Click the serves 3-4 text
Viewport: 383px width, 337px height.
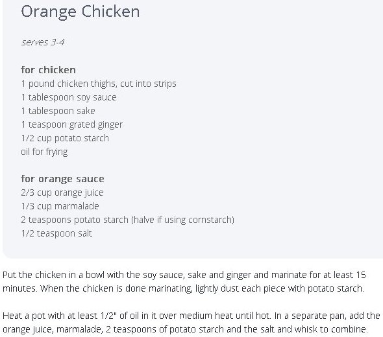[x=43, y=42]
